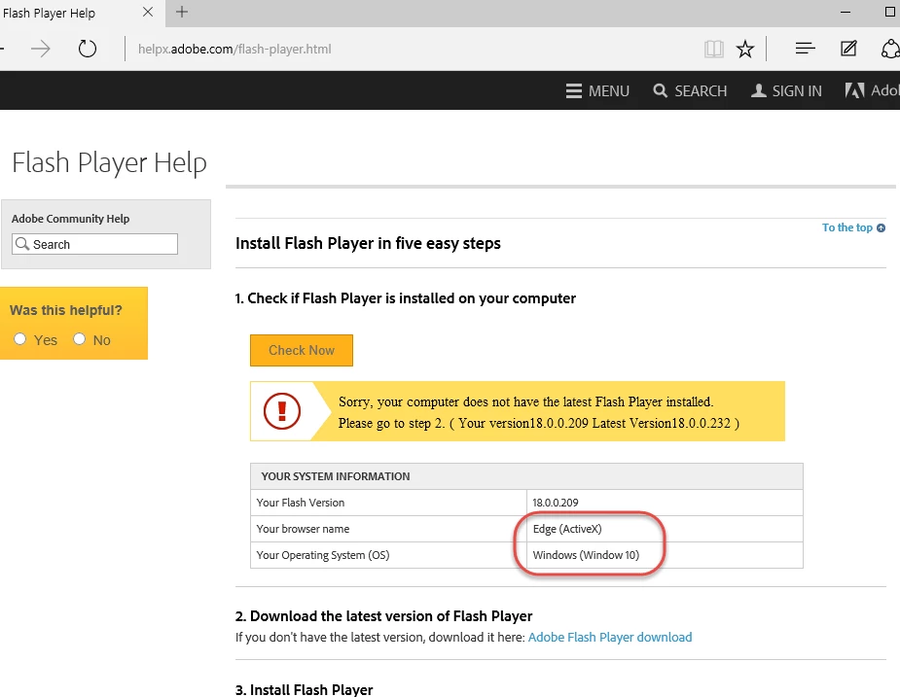The height and width of the screenshot is (697, 900).
Task: Open Adobe site SEARCH
Action: [690, 90]
